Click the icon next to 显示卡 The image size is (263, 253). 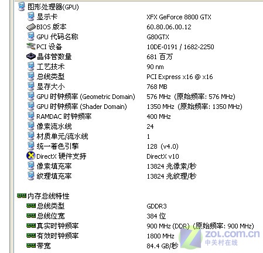pos(30,16)
